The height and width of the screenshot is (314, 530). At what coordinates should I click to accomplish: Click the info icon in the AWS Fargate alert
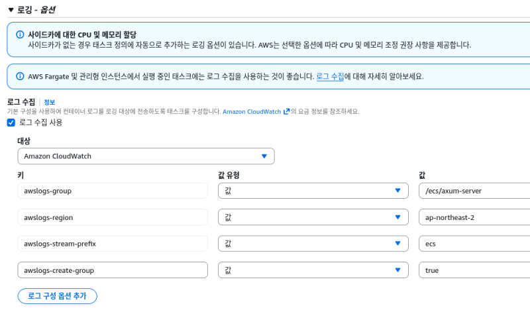19,77
